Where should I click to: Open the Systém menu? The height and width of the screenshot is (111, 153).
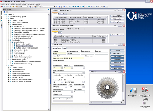[x=3, y=4]
